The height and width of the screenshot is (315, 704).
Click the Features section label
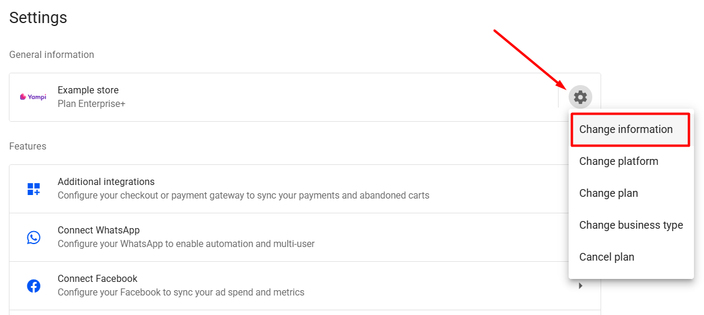click(x=28, y=147)
